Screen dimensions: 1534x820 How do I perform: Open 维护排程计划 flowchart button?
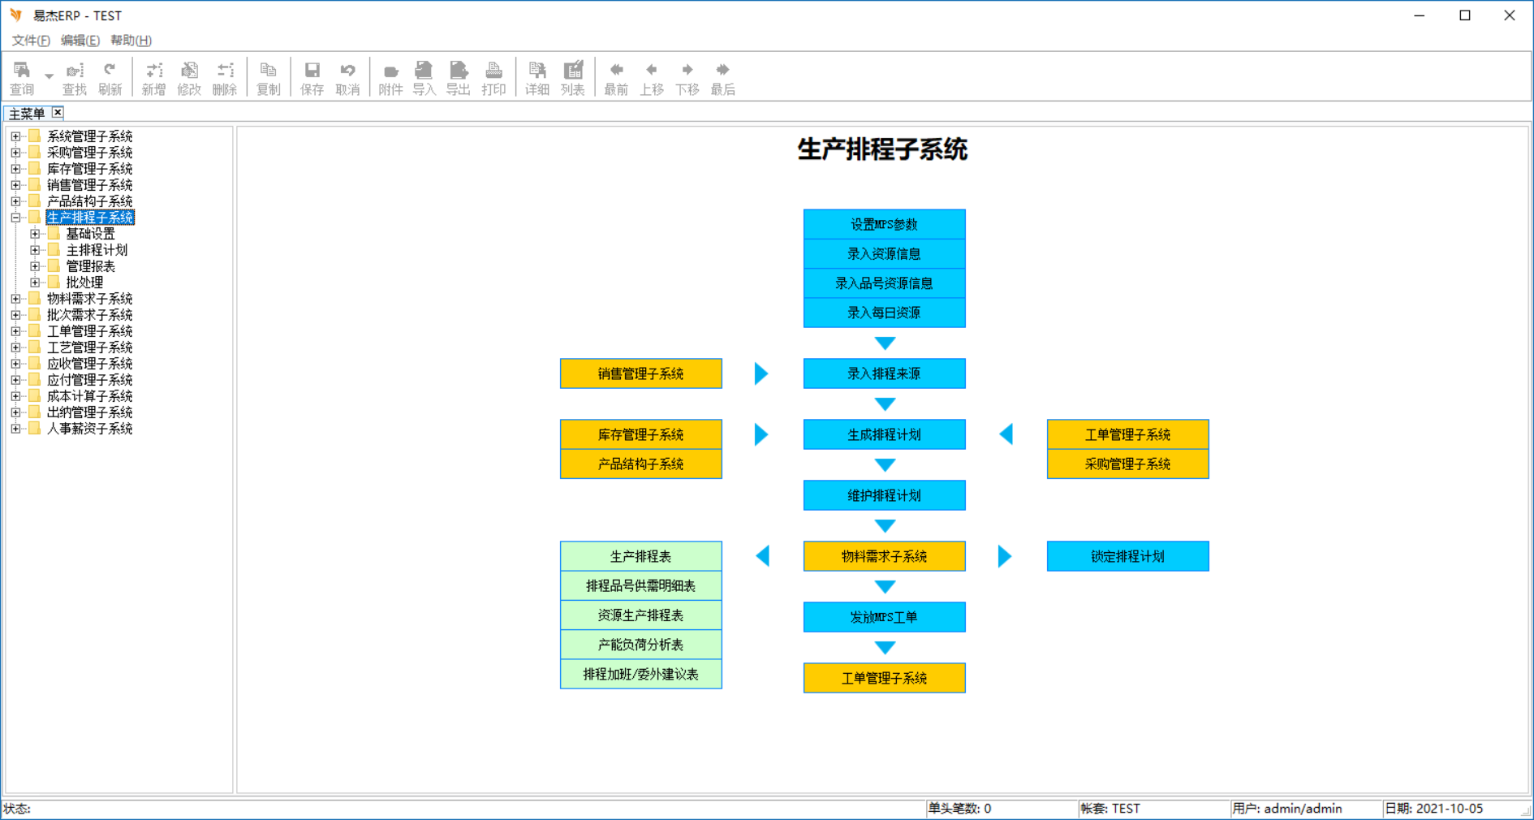pos(885,495)
